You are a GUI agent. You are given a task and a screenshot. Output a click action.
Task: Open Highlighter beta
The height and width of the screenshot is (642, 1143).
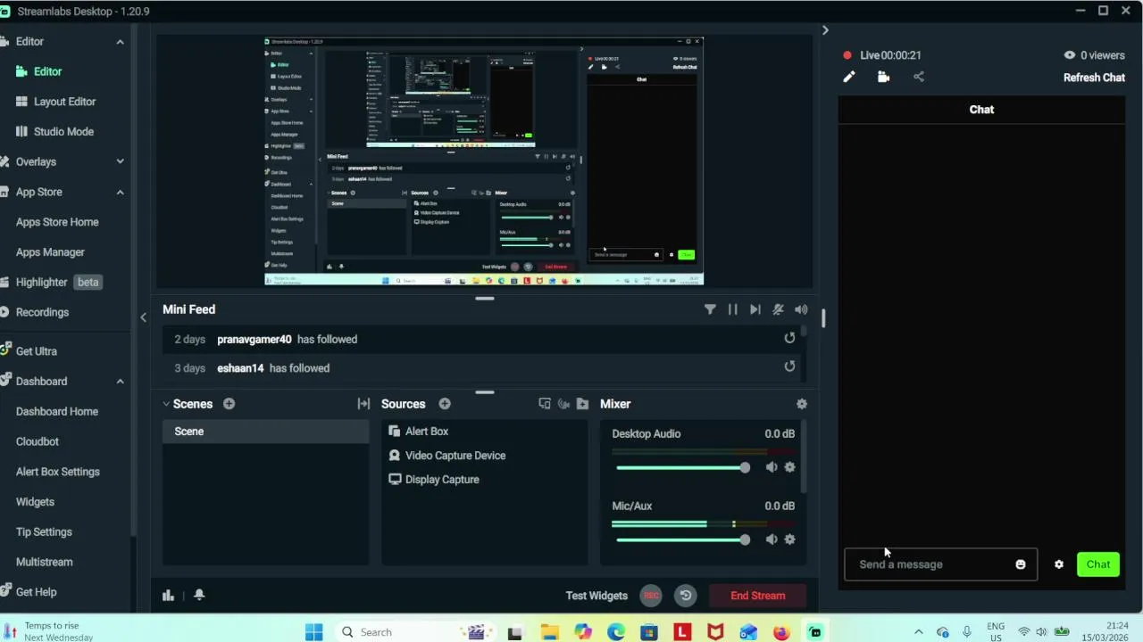[x=52, y=282]
